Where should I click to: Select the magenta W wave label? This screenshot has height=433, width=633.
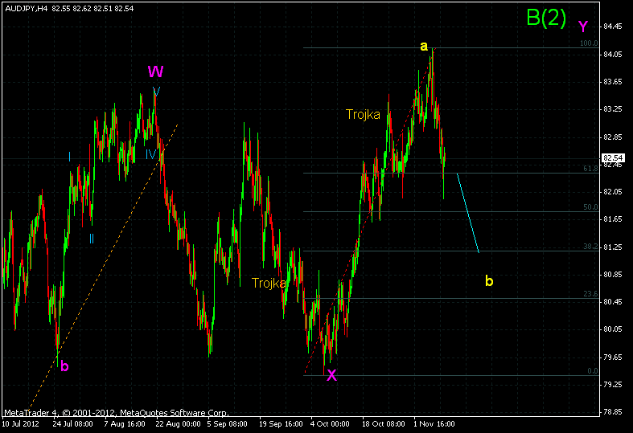(x=155, y=71)
